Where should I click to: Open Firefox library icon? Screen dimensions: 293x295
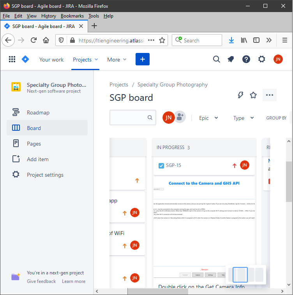point(244,40)
